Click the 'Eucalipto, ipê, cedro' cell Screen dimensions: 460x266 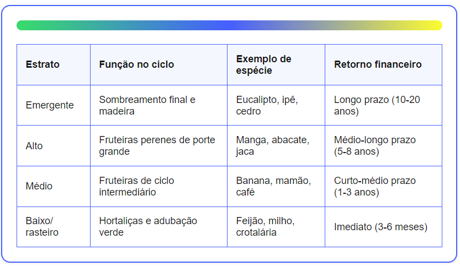pos(276,105)
